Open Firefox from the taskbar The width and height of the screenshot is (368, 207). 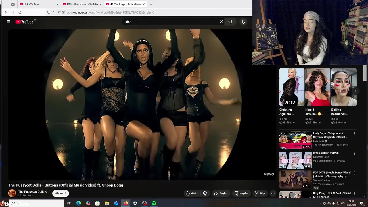(126, 203)
